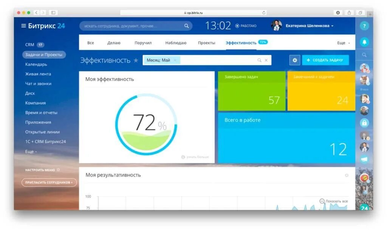387x230 pixels.
Task: Switch to the Все tab
Action: pyautogui.click(x=91, y=43)
